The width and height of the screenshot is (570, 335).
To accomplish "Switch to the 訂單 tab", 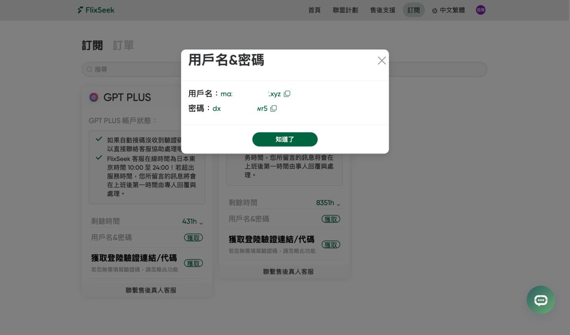I will click(x=123, y=45).
